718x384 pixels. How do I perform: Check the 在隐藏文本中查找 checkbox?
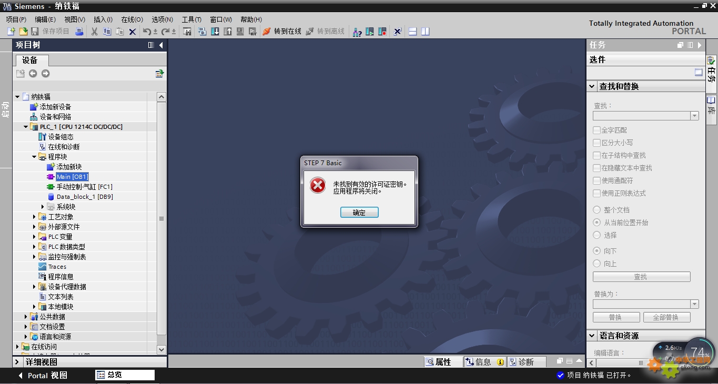(596, 168)
